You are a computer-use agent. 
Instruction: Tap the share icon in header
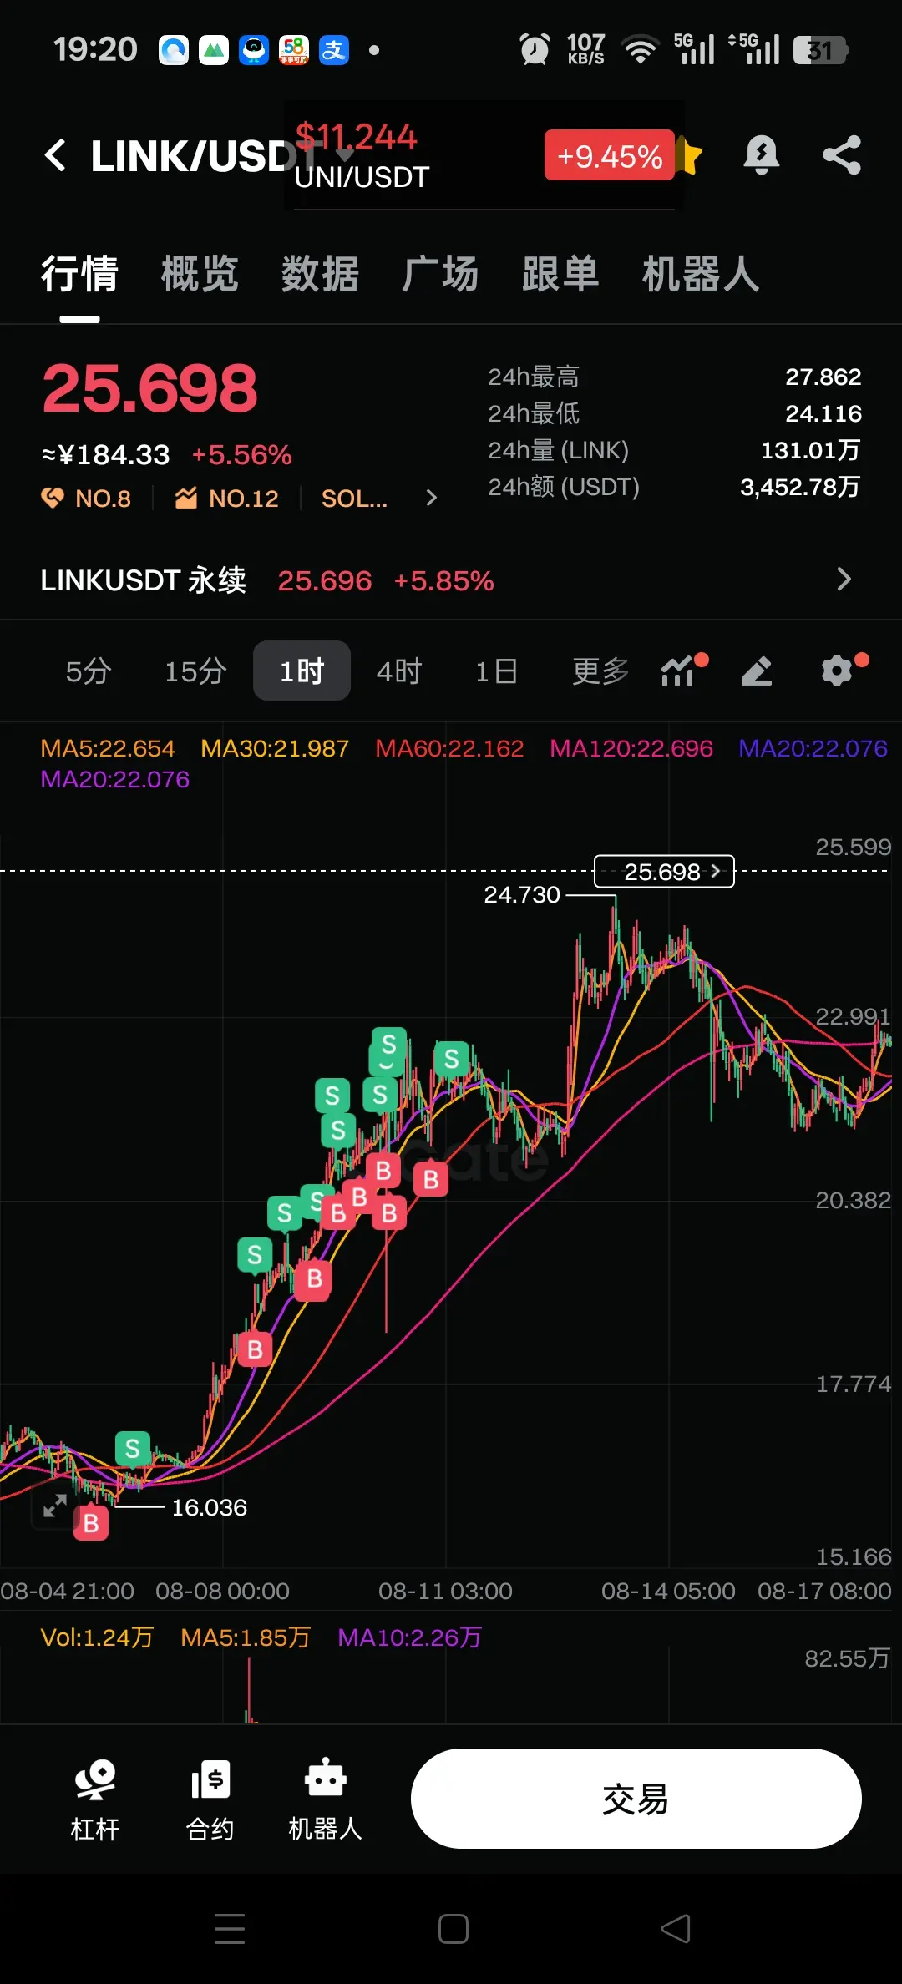(842, 155)
